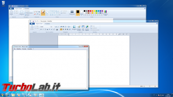Click the Save icon in WordPad title bar

[33, 21]
